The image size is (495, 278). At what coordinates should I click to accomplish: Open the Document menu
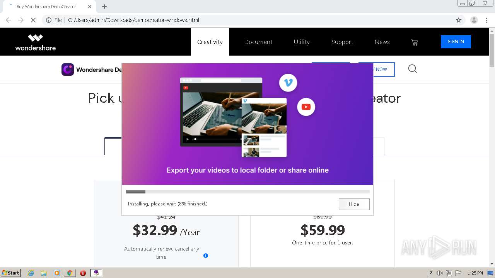coord(258,42)
